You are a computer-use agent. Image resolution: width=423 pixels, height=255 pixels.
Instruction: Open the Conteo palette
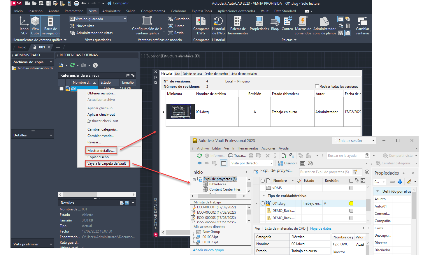pos(287,24)
